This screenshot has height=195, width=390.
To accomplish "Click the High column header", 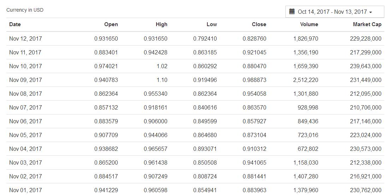I will [161, 24].
